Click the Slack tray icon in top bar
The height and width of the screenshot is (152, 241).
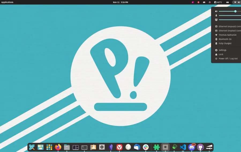pos(210,2)
